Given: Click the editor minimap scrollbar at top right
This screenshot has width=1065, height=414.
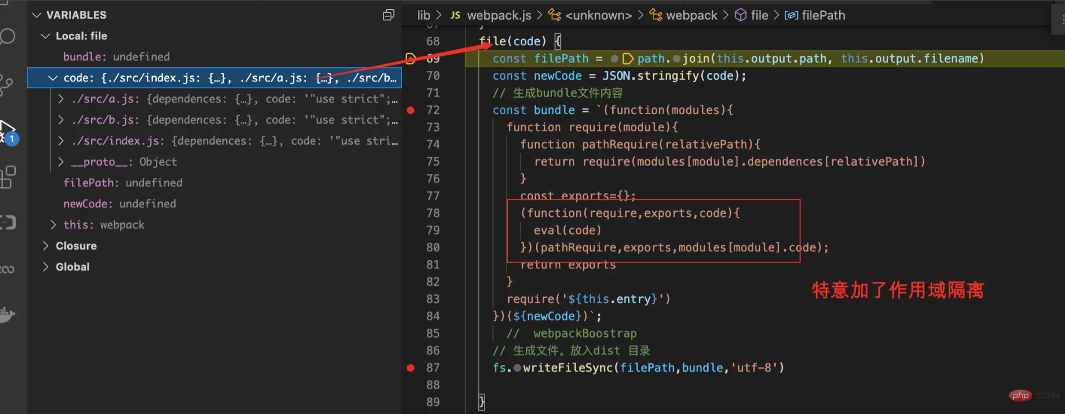Looking at the screenshot, I should [x=1058, y=20].
